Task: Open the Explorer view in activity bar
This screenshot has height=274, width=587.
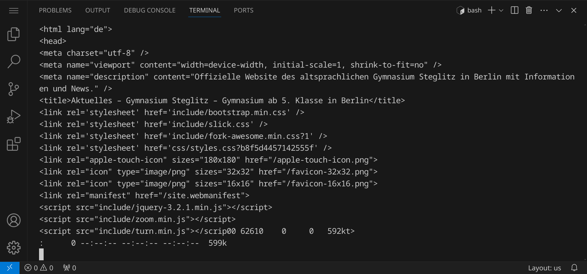Action: click(x=13, y=34)
